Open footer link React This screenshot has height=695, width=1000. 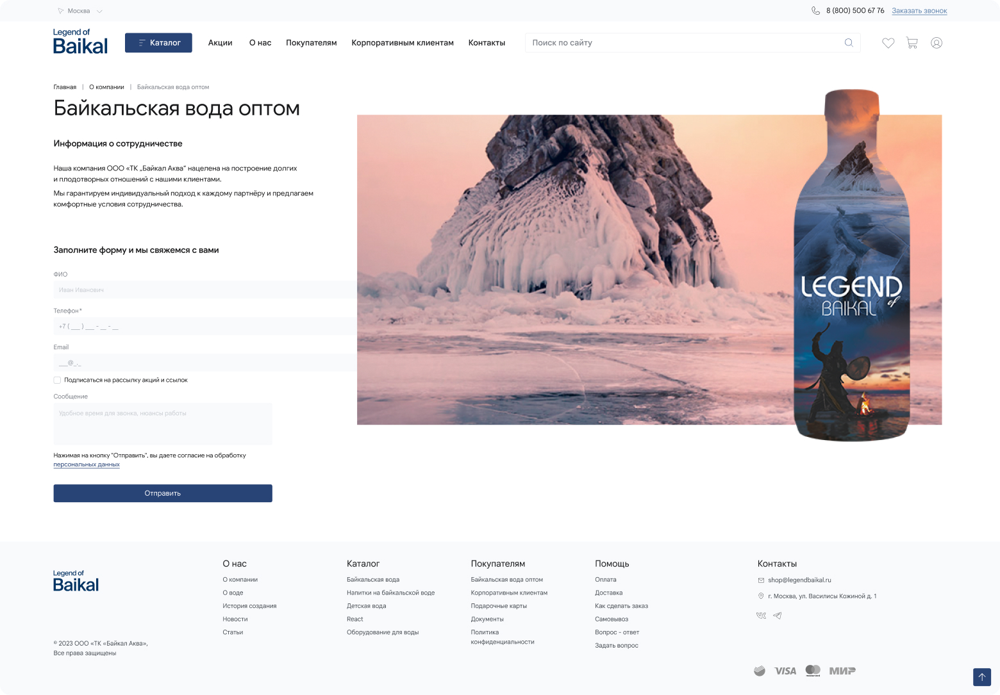click(355, 619)
